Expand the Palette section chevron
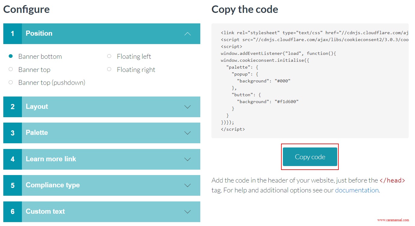The image size is (415, 226). [x=187, y=133]
